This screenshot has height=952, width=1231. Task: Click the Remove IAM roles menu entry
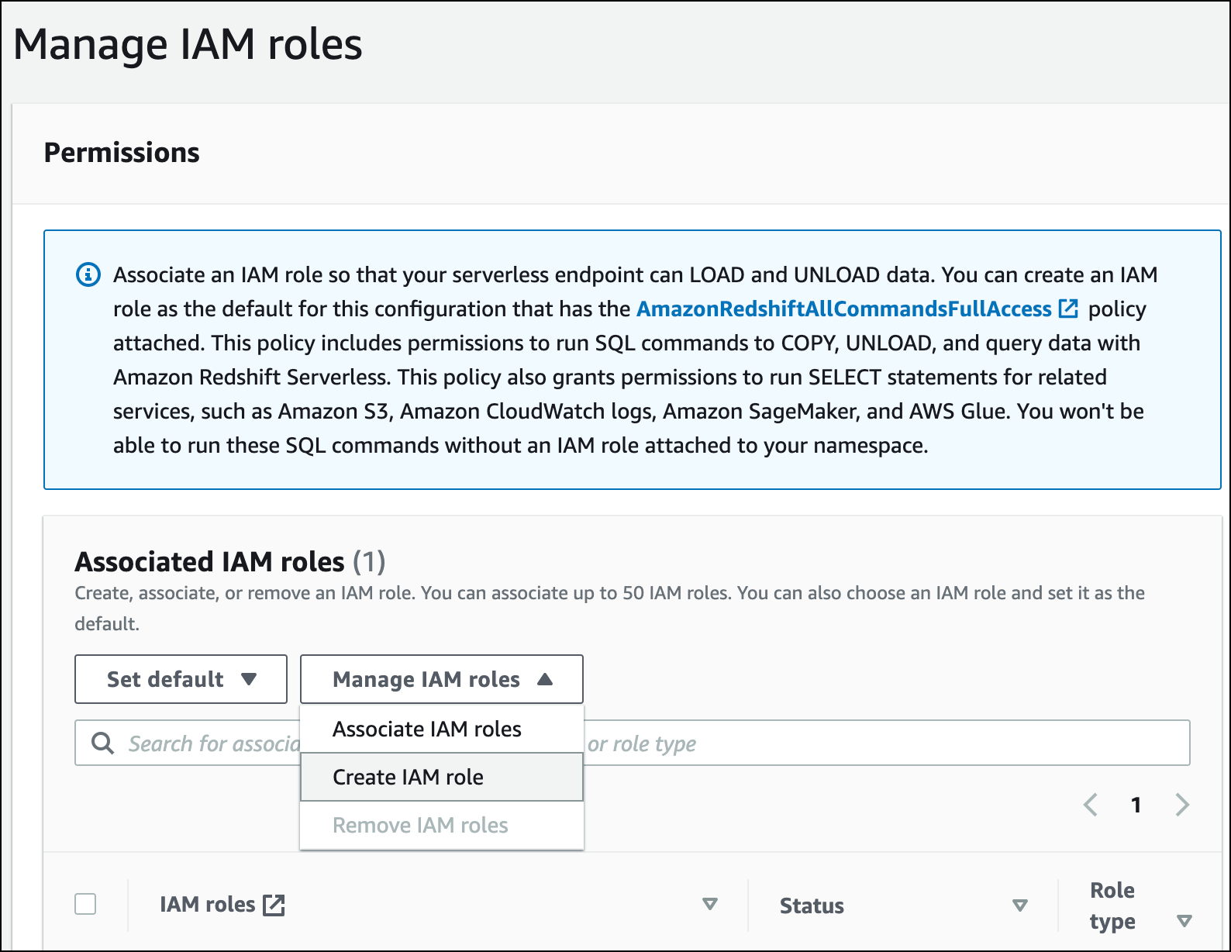pos(420,825)
